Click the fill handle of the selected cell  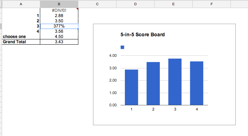pos(78,29)
